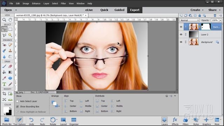Select the Zoom tool

(4, 20)
